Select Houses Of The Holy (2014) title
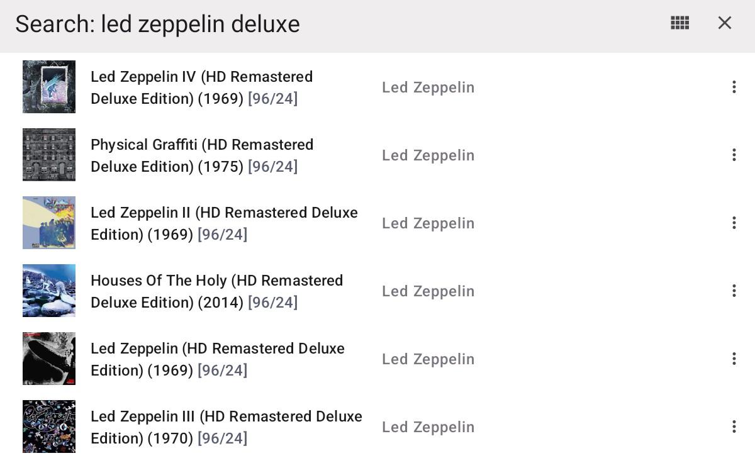The height and width of the screenshot is (463, 755). pos(216,291)
